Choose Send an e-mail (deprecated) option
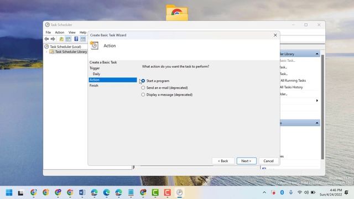Image resolution: width=354 pixels, height=199 pixels. tap(143, 88)
